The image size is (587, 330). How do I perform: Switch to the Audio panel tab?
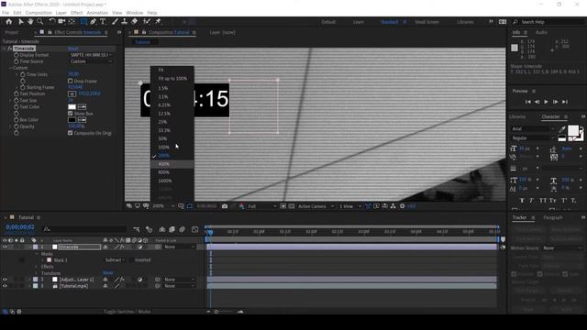(541, 33)
